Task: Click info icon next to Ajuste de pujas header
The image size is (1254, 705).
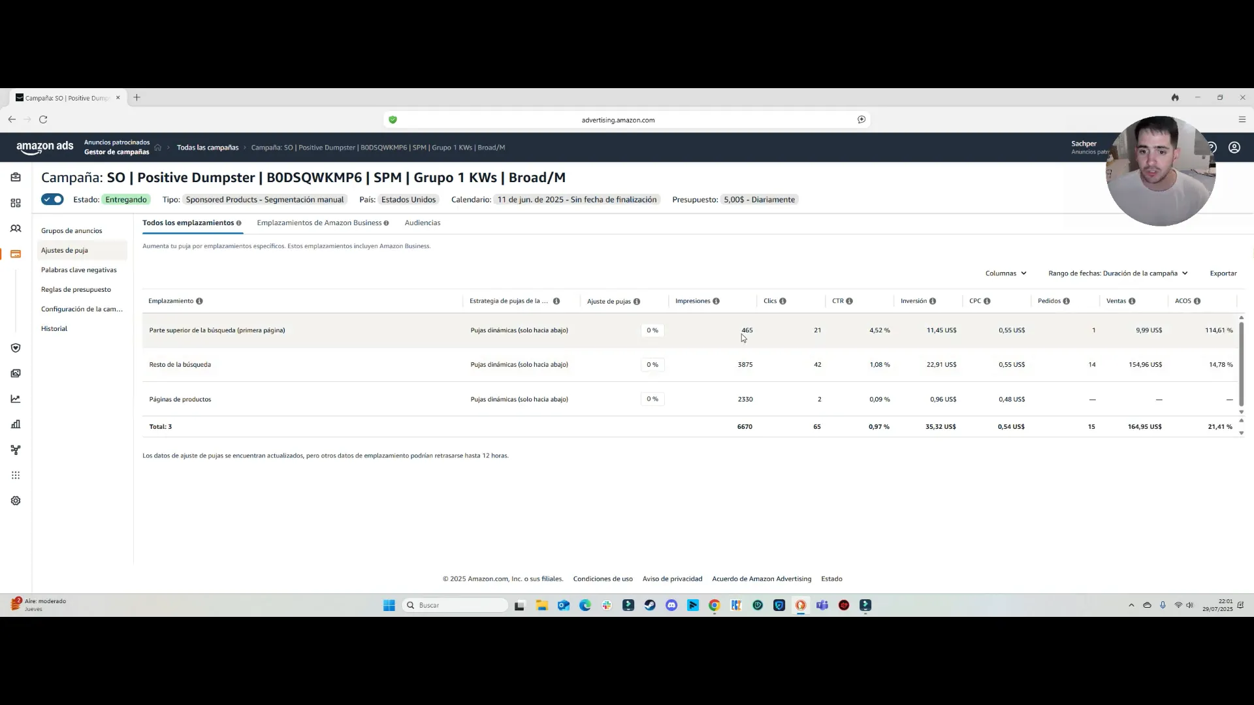Action: (x=637, y=302)
